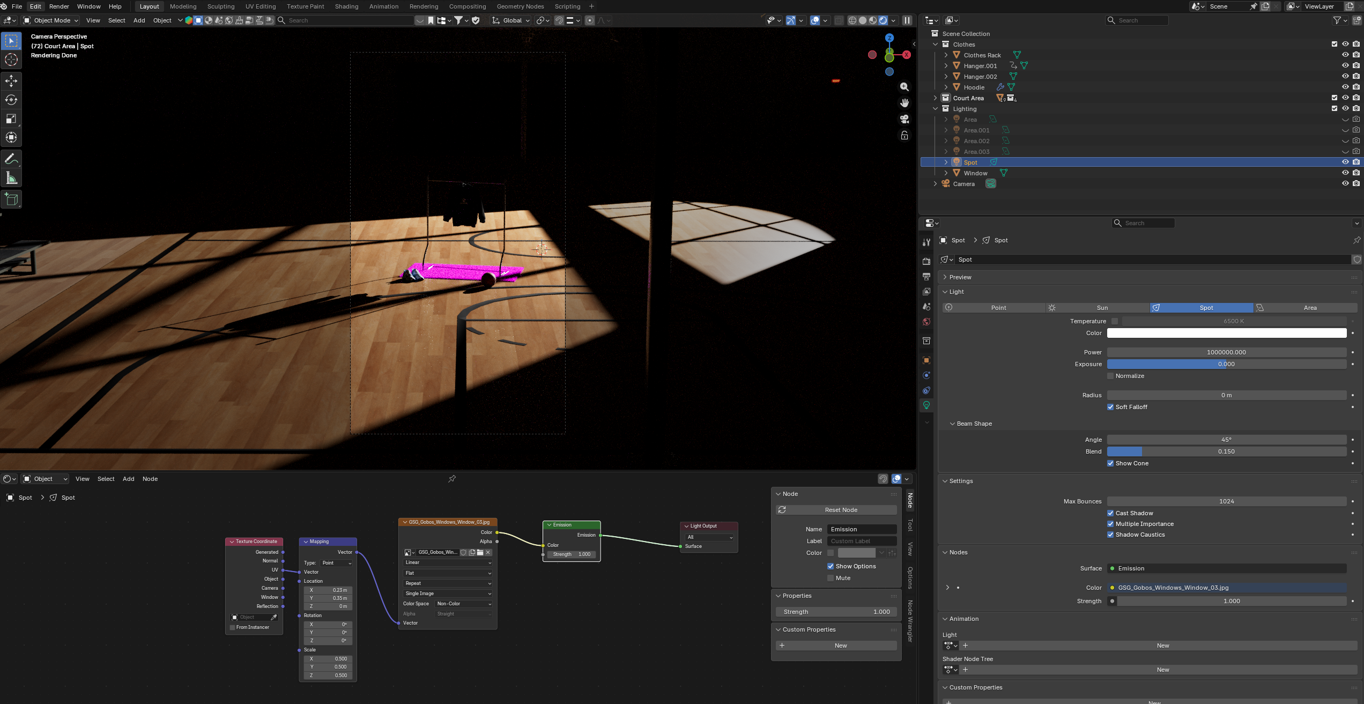Viewport: 1364px width, 704px height.
Task: Click New under Shader Node Tree animation
Action: 1159,670
